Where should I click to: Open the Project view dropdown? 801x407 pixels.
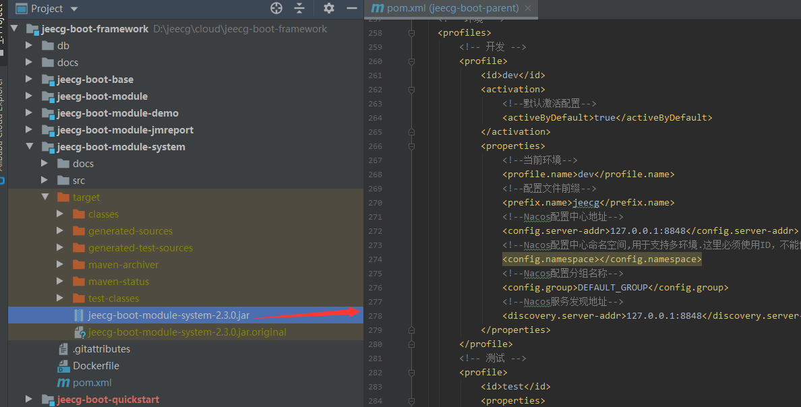click(74, 9)
